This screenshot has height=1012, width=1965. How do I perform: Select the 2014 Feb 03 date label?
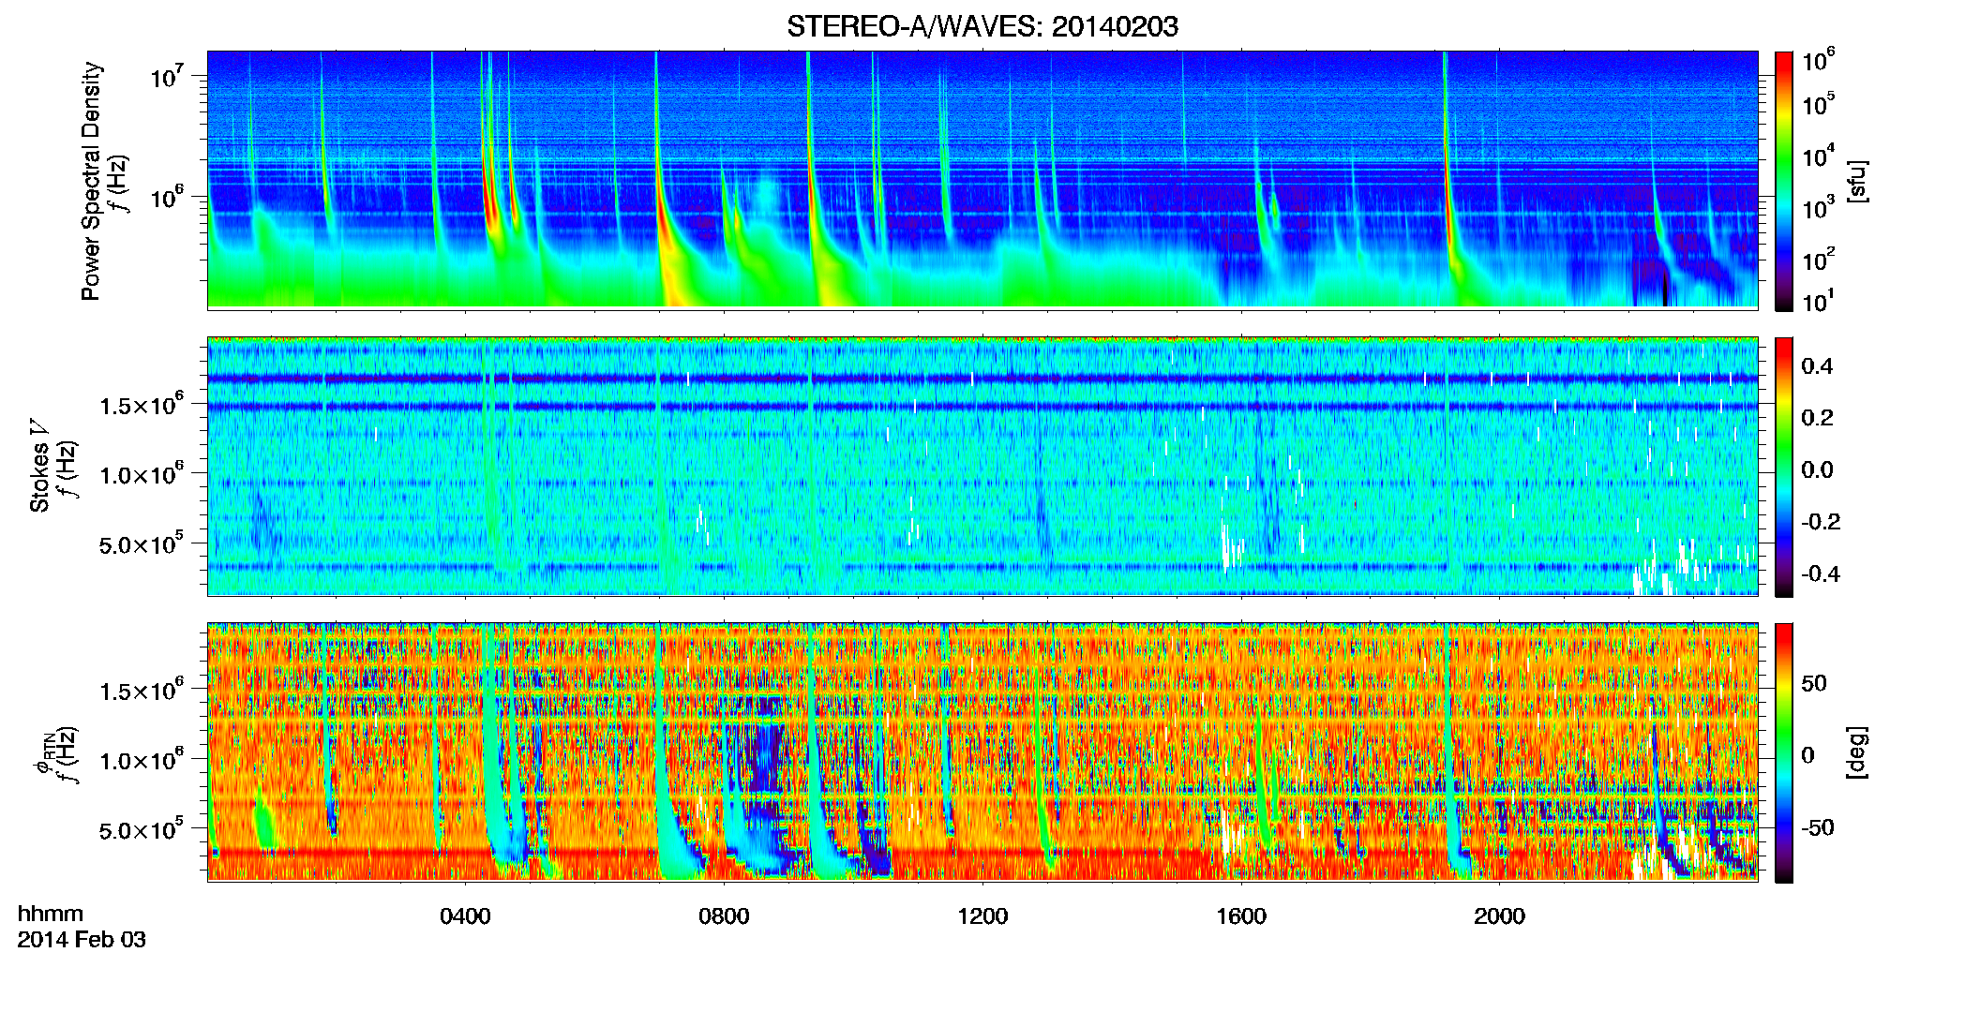(x=82, y=939)
